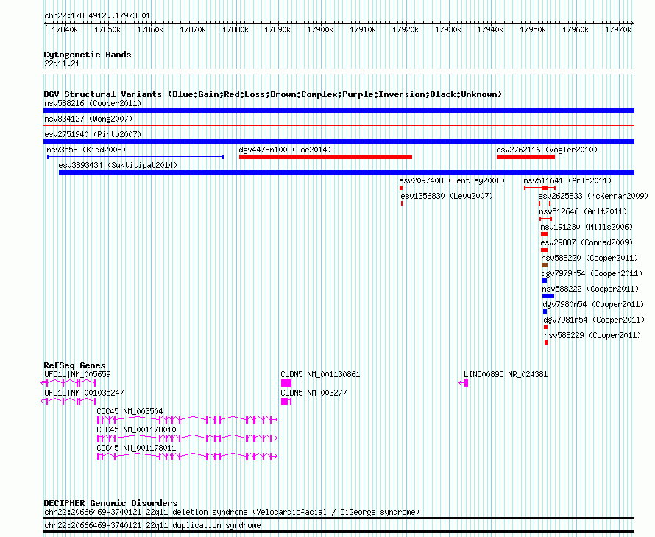This screenshot has height=537, width=655.
Task: Click the CLDN5 NM_001130861 gene block
Action: click(x=286, y=383)
